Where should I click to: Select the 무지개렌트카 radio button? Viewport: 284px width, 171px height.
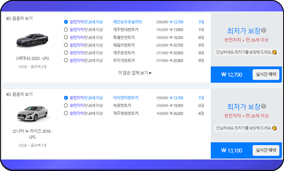click(66, 60)
